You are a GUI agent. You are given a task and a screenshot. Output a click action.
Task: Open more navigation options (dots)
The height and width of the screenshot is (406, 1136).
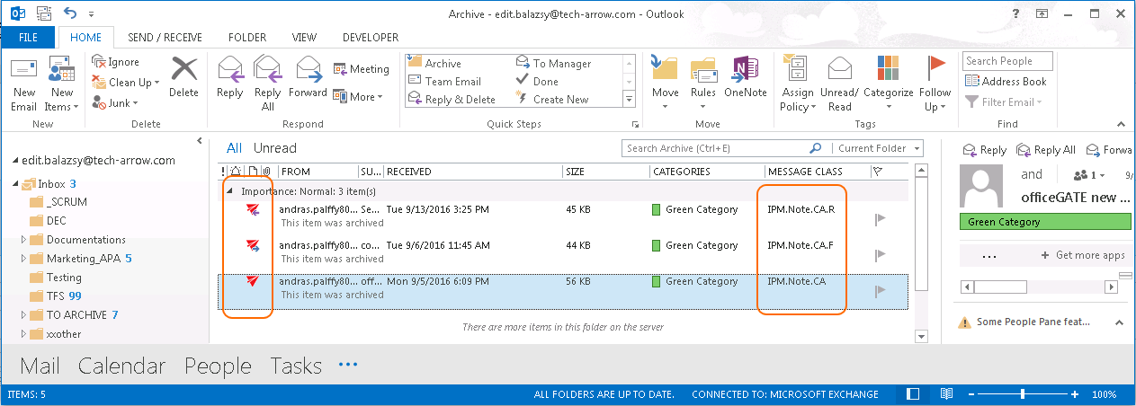pos(348,365)
